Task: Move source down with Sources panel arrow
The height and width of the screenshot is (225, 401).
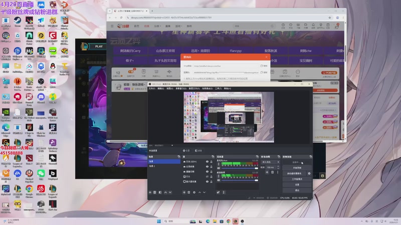Action: [205, 192]
